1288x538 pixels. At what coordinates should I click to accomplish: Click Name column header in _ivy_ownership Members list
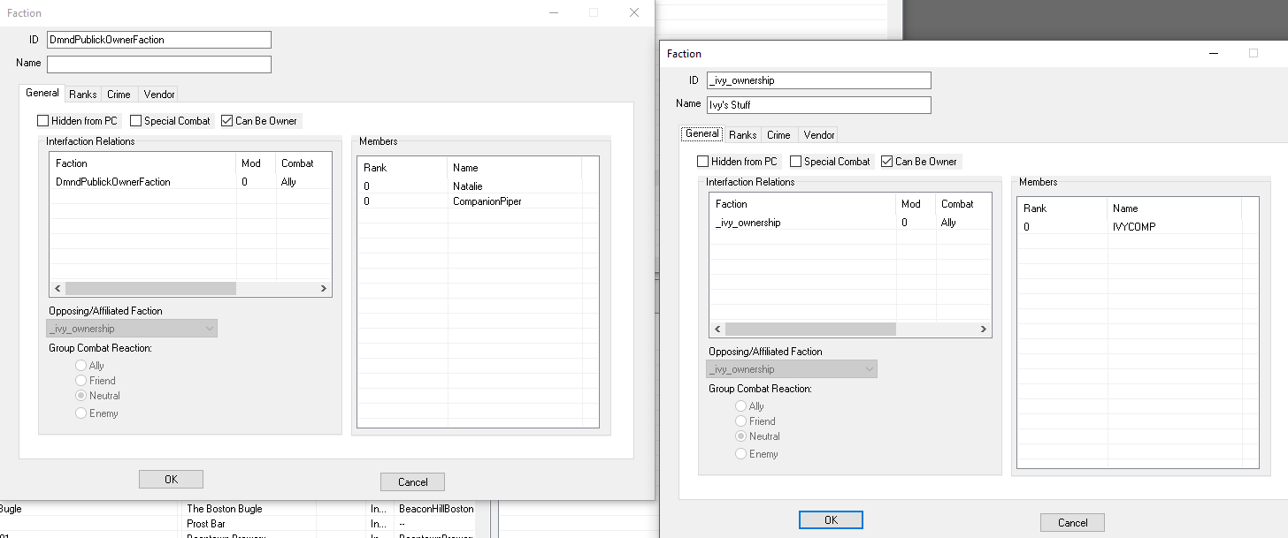pyautogui.click(x=1174, y=208)
